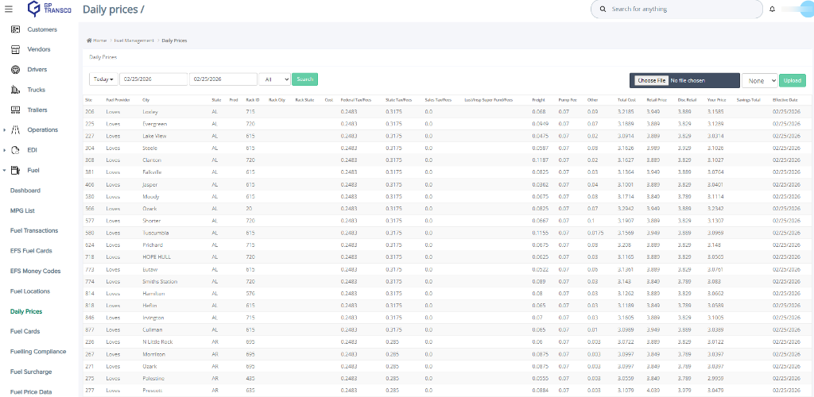Click the GP Transco logo
Viewport: 814px width, 397px height.
[x=48, y=9]
